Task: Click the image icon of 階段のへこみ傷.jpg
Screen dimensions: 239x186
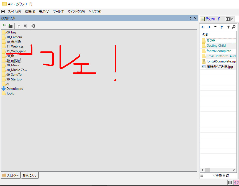Action: (204, 66)
